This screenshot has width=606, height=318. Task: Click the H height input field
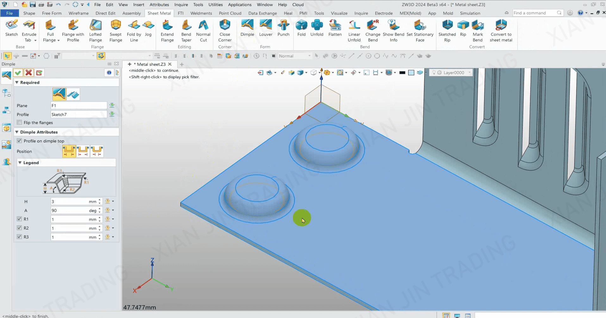coord(70,202)
